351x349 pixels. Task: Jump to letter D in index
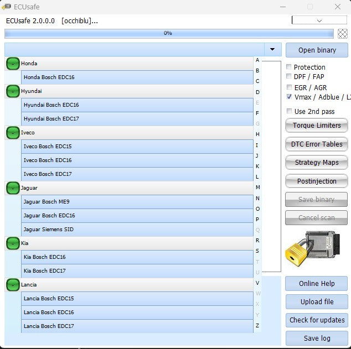coord(257,92)
